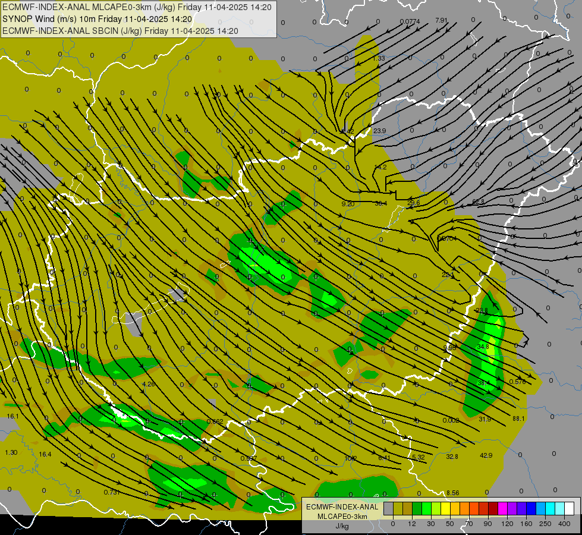Click the map value 22.1
Image resolution: width=582 pixels, height=535 pixels.
[x=448, y=275]
